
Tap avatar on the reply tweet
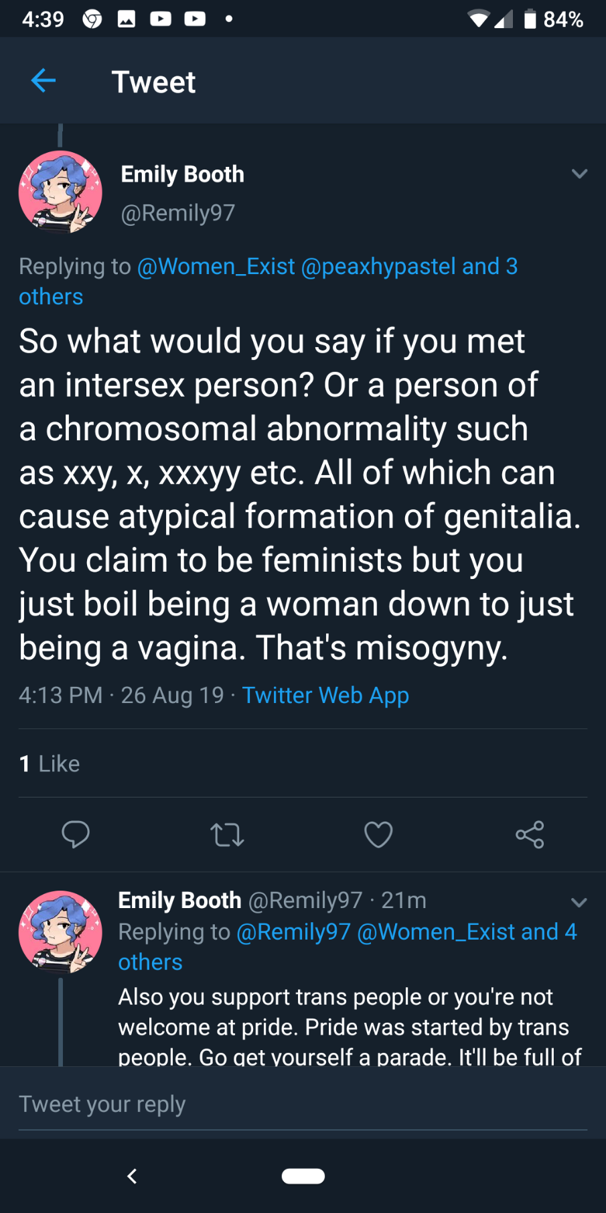pyautogui.click(x=60, y=932)
